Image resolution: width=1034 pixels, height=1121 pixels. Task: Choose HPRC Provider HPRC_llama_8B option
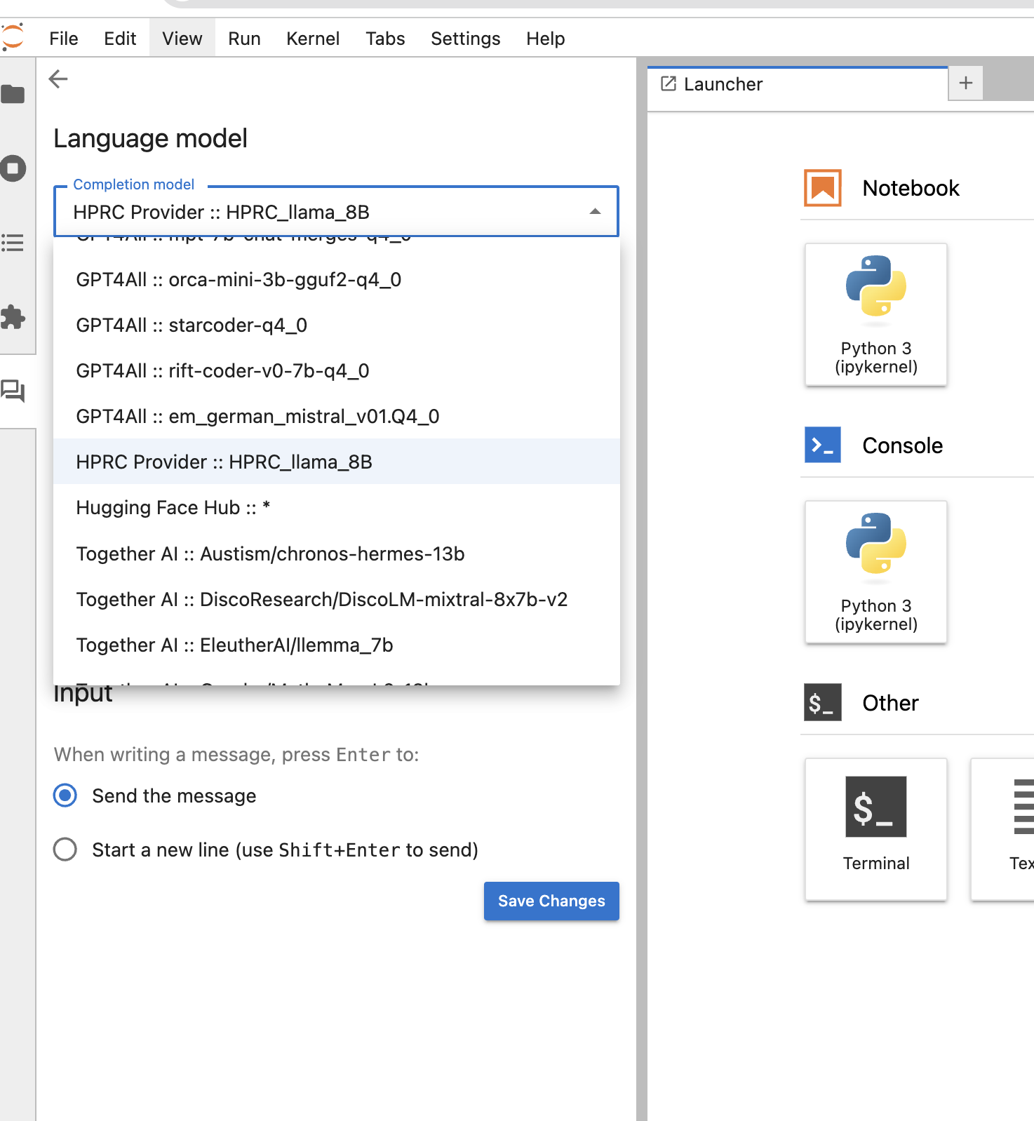337,462
